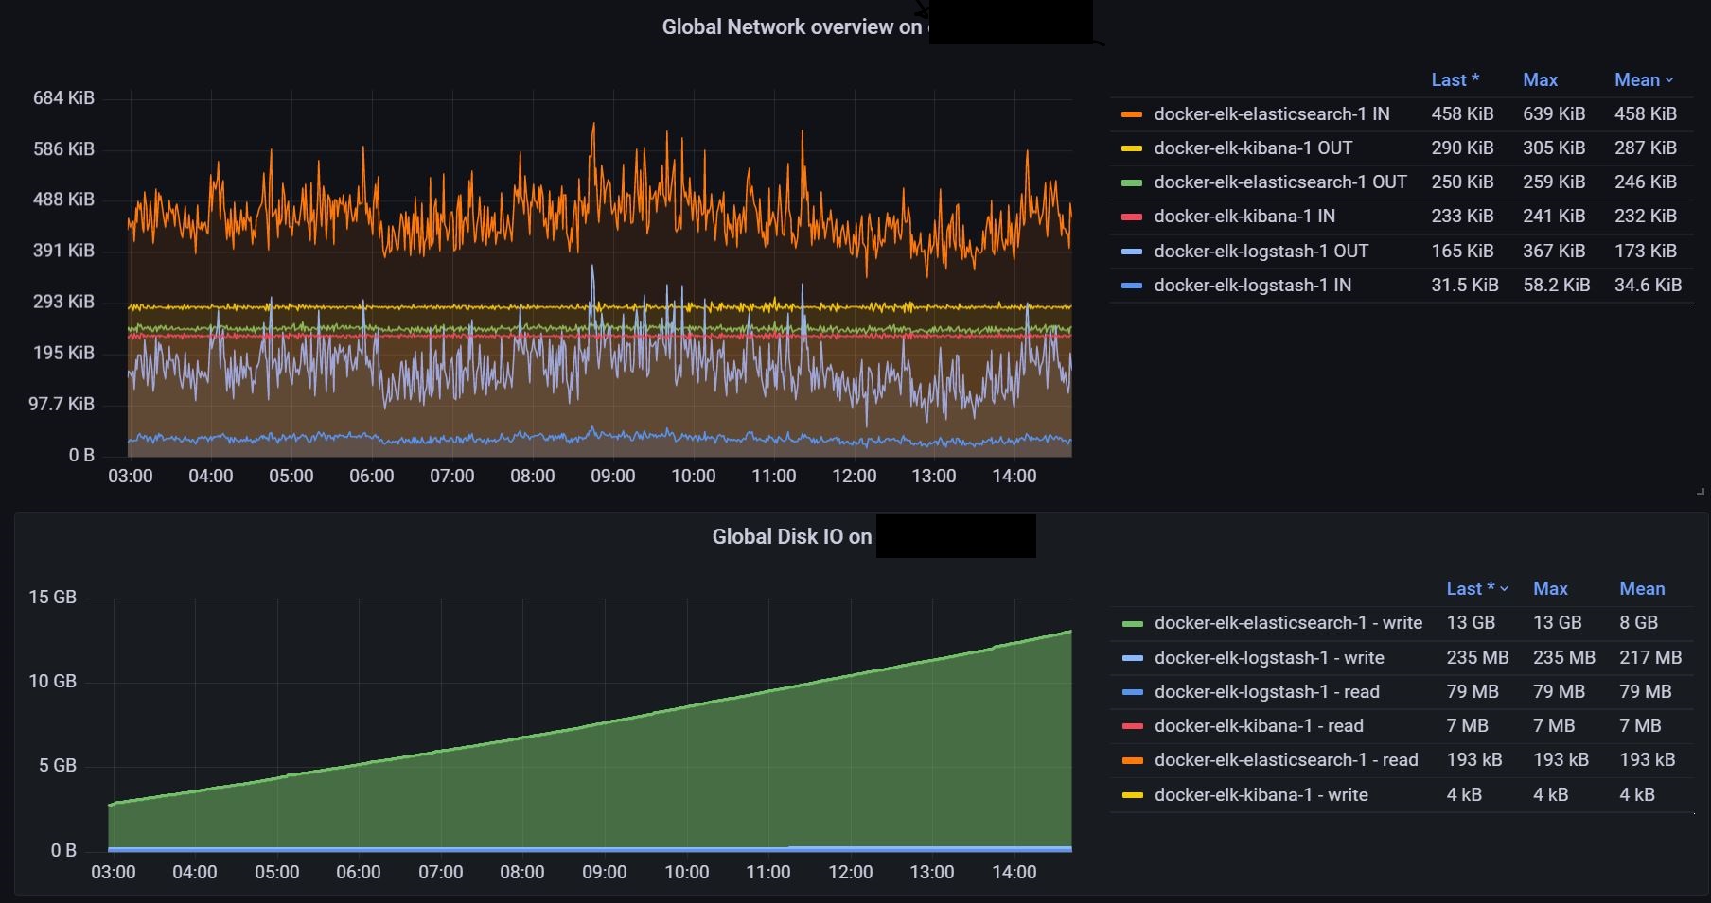1711x903 pixels.
Task: Click Last value 250 KiB for elasticsearch-1 OUT
Action: click(1462, 182)
